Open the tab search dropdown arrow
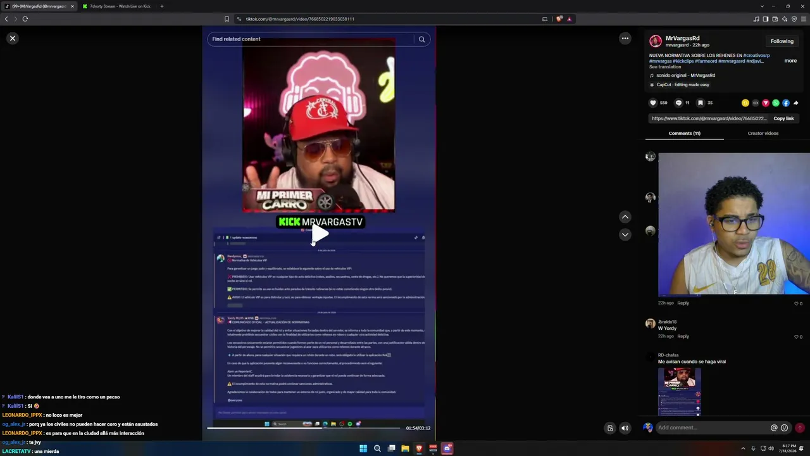810x456 pixels. [x=762, y=6]
